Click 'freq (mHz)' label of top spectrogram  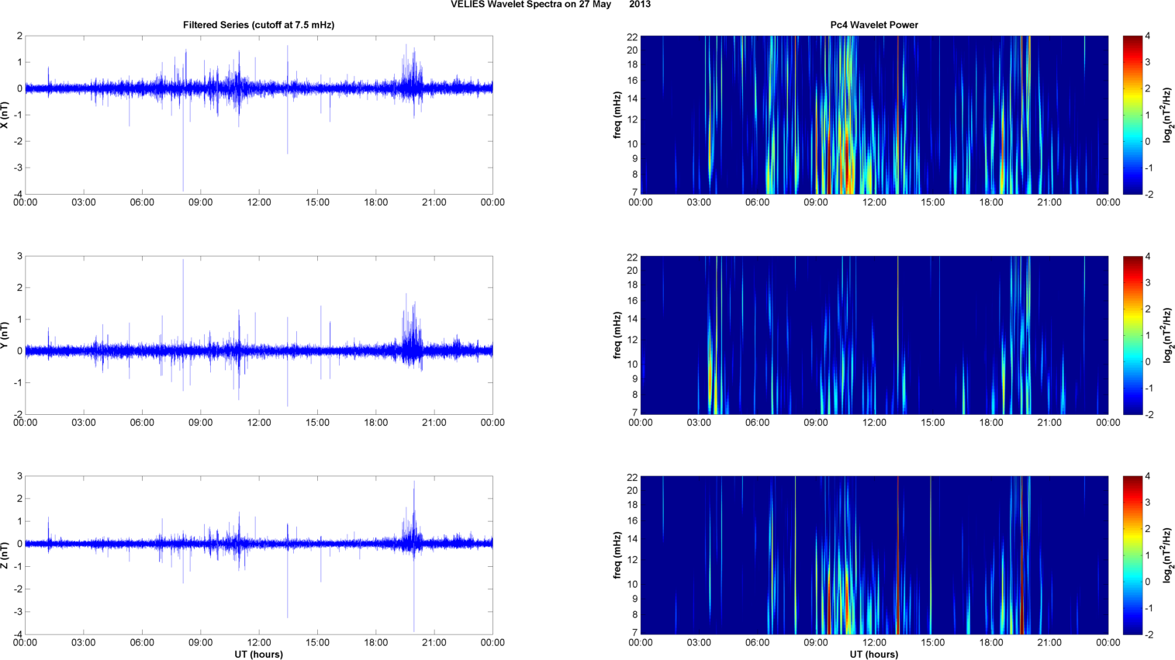click(x=617, y=115)
